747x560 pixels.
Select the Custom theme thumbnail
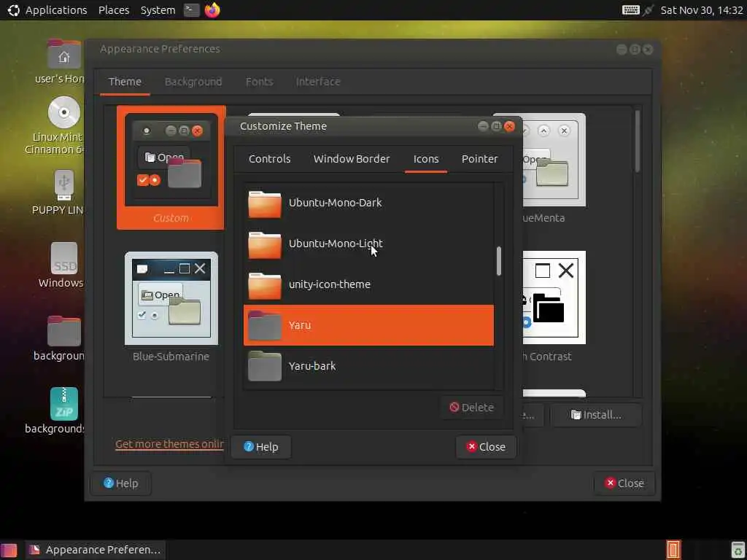(x=171, y=168)
